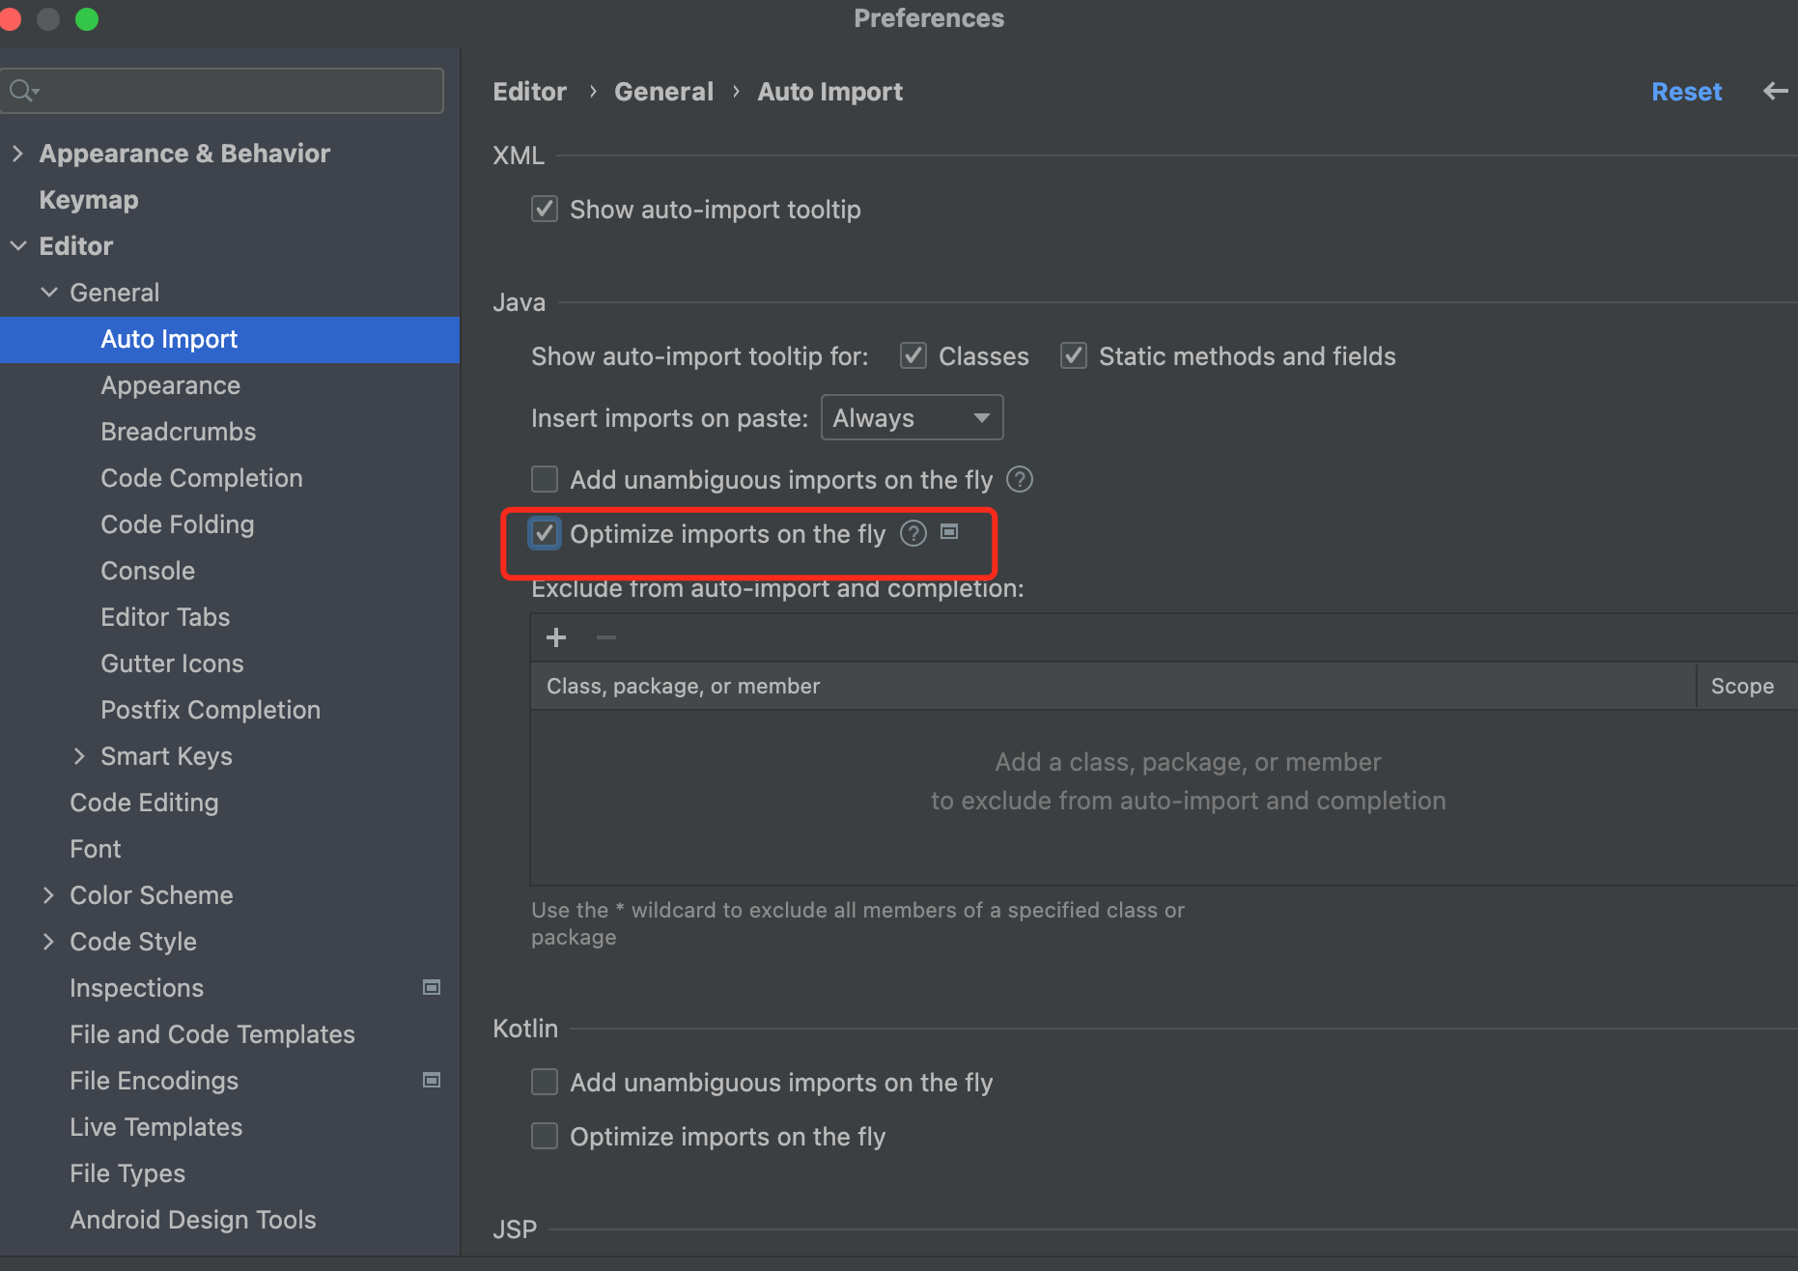
Task: Click help icon beside Add unambiguous imports
Action: pyautogui.click(x=1020, y=479)
